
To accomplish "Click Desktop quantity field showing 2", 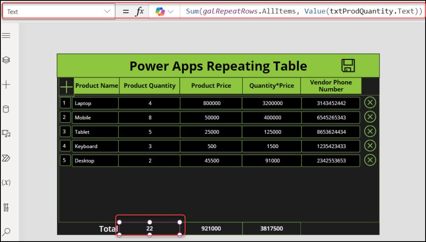I will 149,161.
